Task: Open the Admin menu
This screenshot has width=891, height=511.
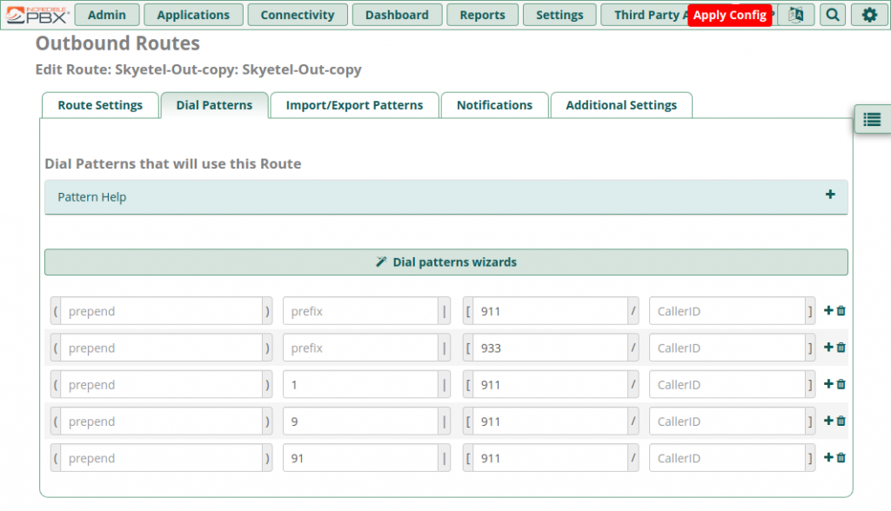Action: pos(107,15)
